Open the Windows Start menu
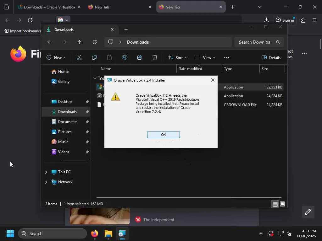322x241 pixels. click(x=10, y=233)
